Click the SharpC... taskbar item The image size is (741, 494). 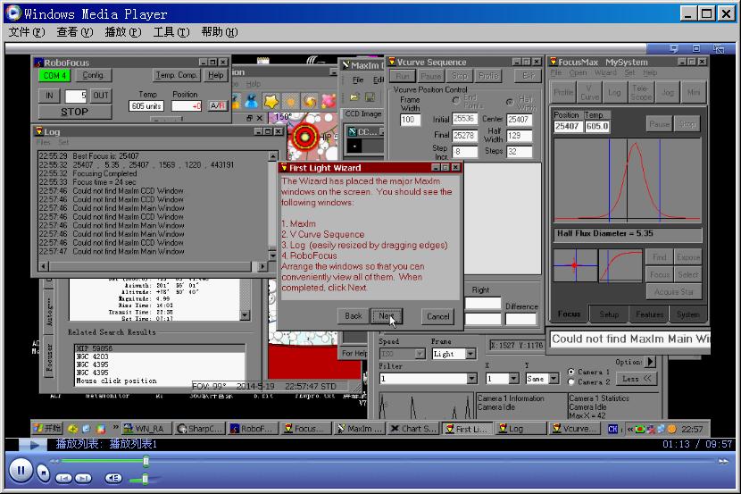click(199, 428)
